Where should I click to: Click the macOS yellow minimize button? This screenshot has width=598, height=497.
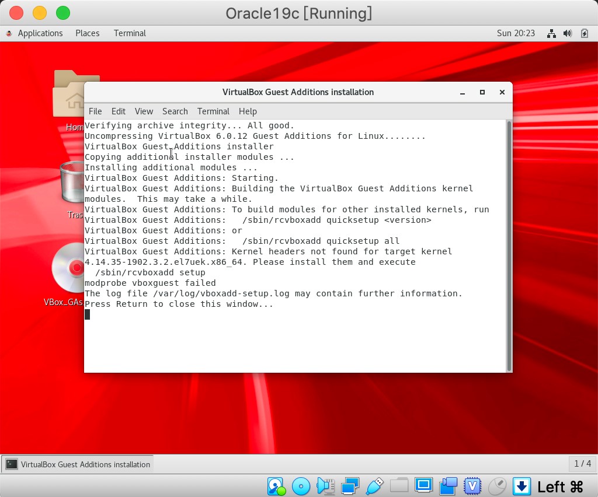point(40,13)
